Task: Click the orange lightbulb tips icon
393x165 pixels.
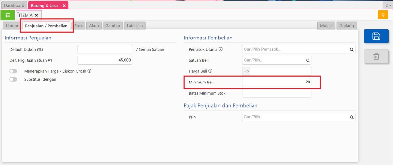Action: pyautogui.click(x=382, y=15)
